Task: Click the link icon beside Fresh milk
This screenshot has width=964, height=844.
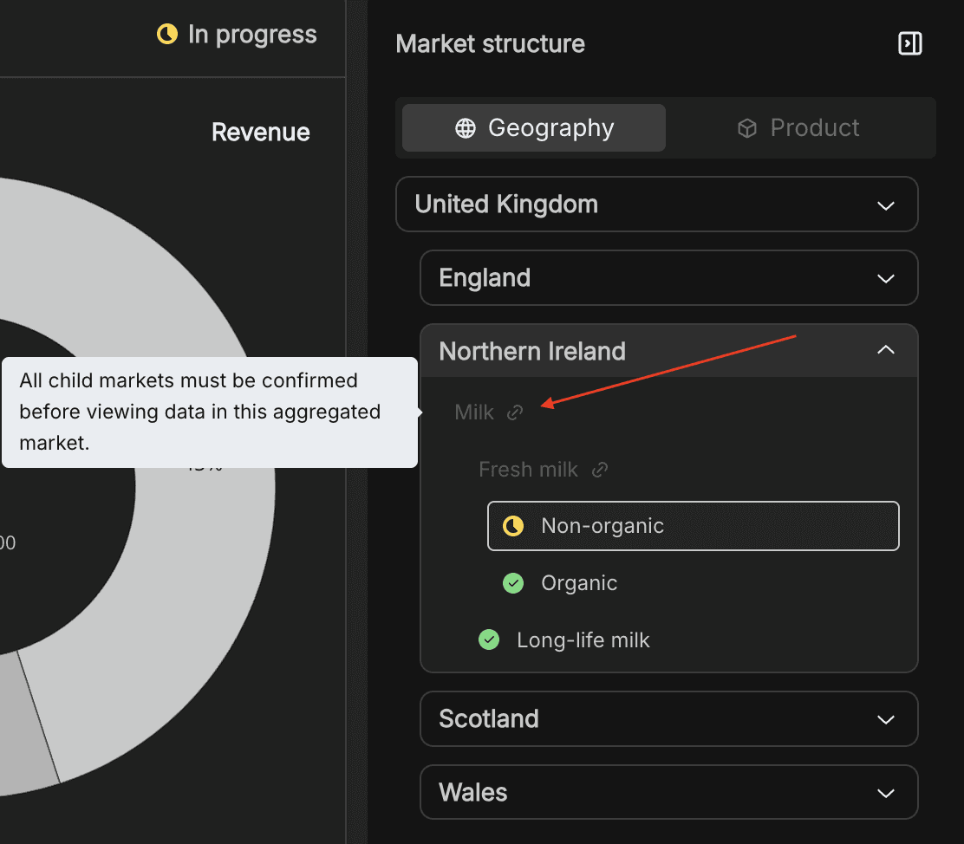Action: [599, 470]
